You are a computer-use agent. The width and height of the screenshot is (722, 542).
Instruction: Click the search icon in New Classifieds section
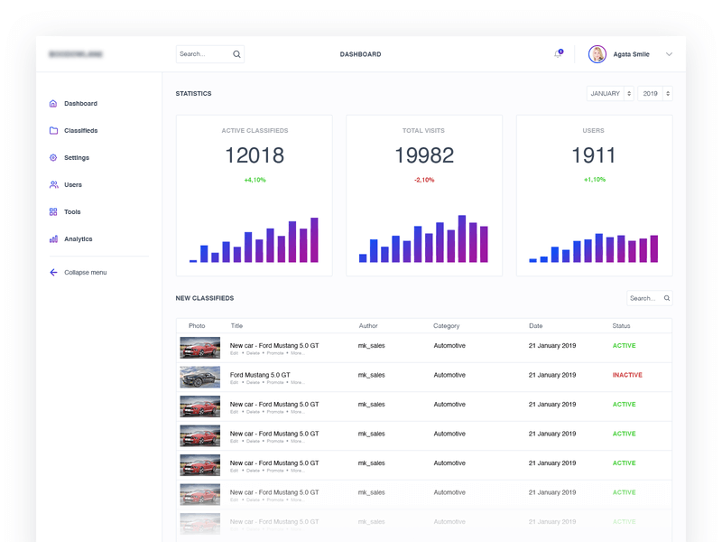667,298
